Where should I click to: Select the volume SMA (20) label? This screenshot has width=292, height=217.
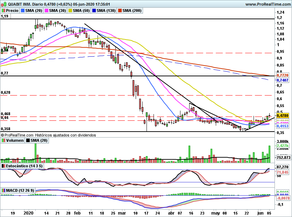click(x=39, y=140)
